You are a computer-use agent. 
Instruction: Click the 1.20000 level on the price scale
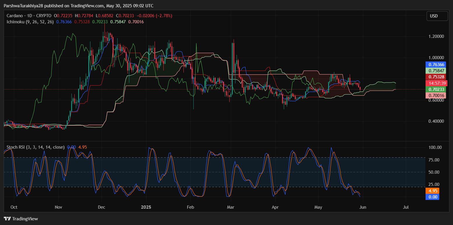pos(435,36)
